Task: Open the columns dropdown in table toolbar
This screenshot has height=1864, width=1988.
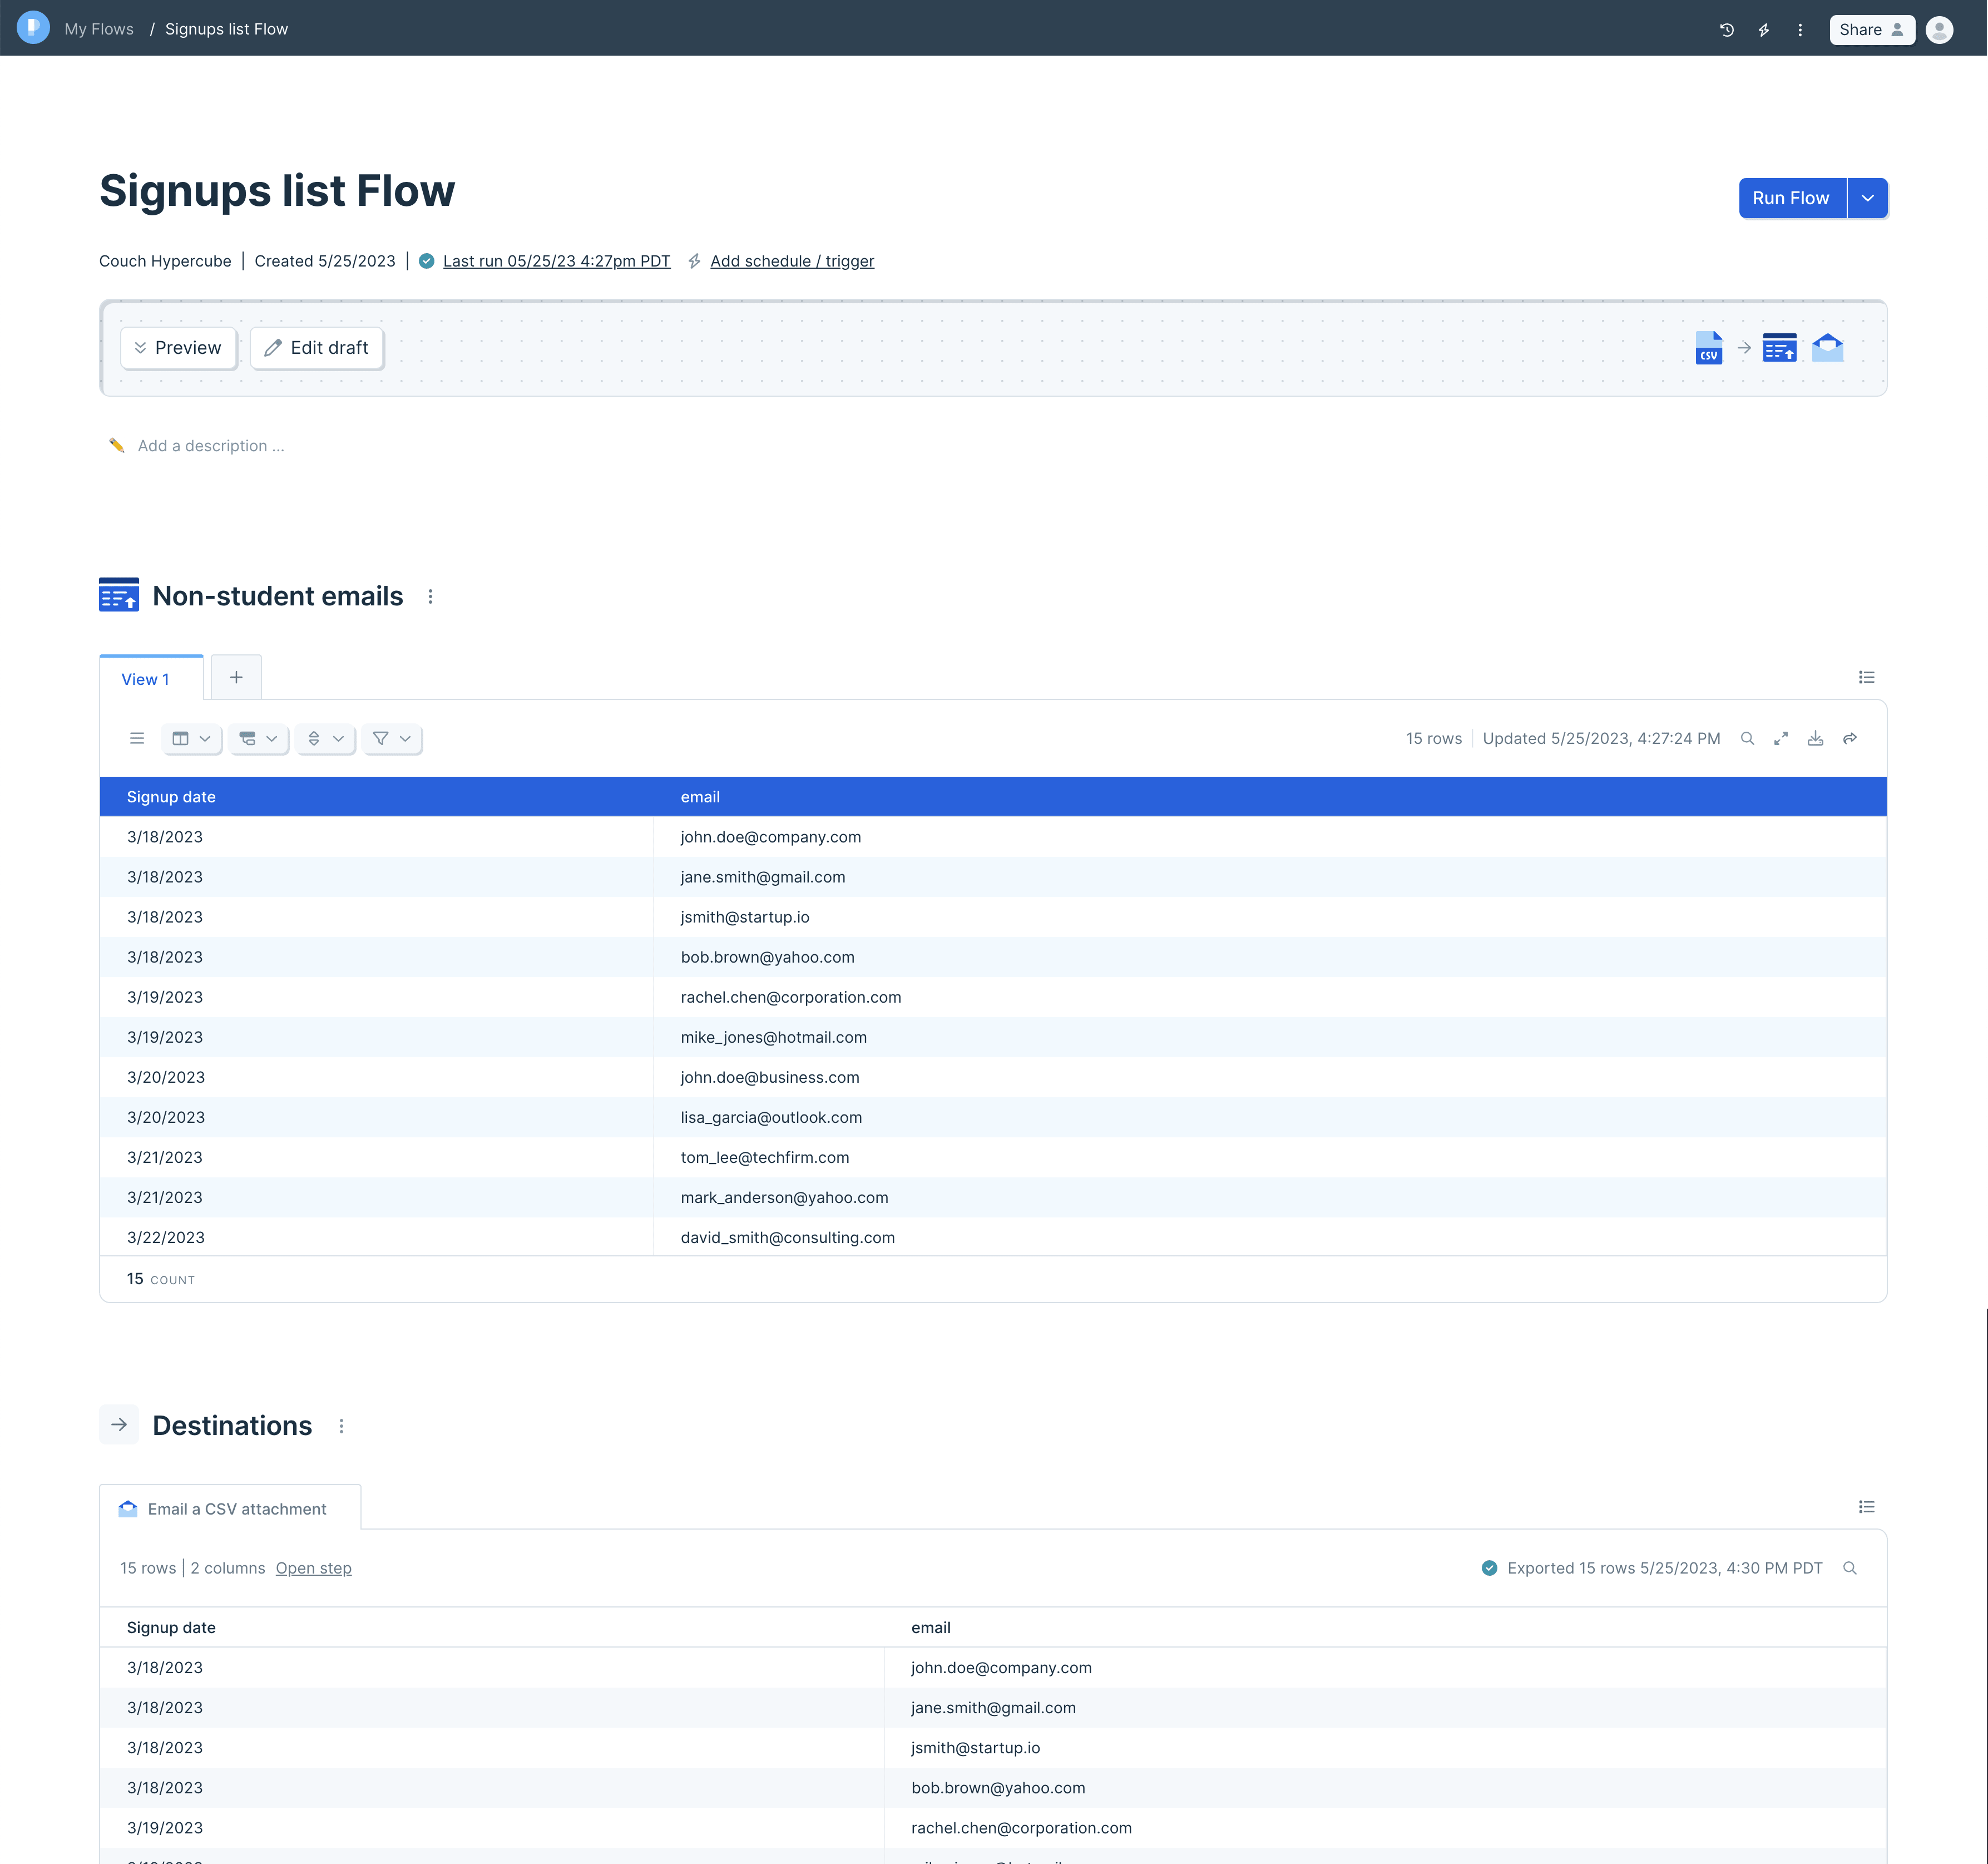Action: pos(191,738)
